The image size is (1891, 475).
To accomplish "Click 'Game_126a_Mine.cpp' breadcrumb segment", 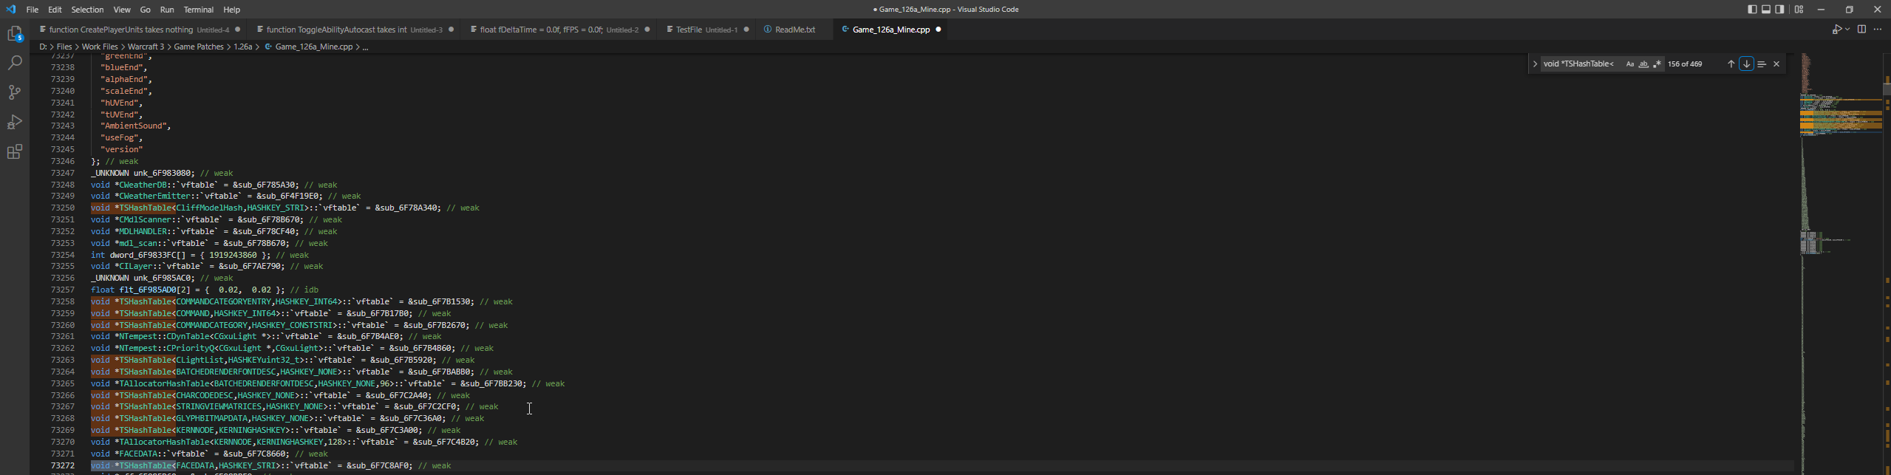I will click(x=314, y=47).
